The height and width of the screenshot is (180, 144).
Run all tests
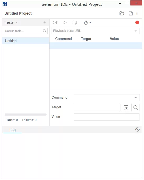click(x=55, y=22)
